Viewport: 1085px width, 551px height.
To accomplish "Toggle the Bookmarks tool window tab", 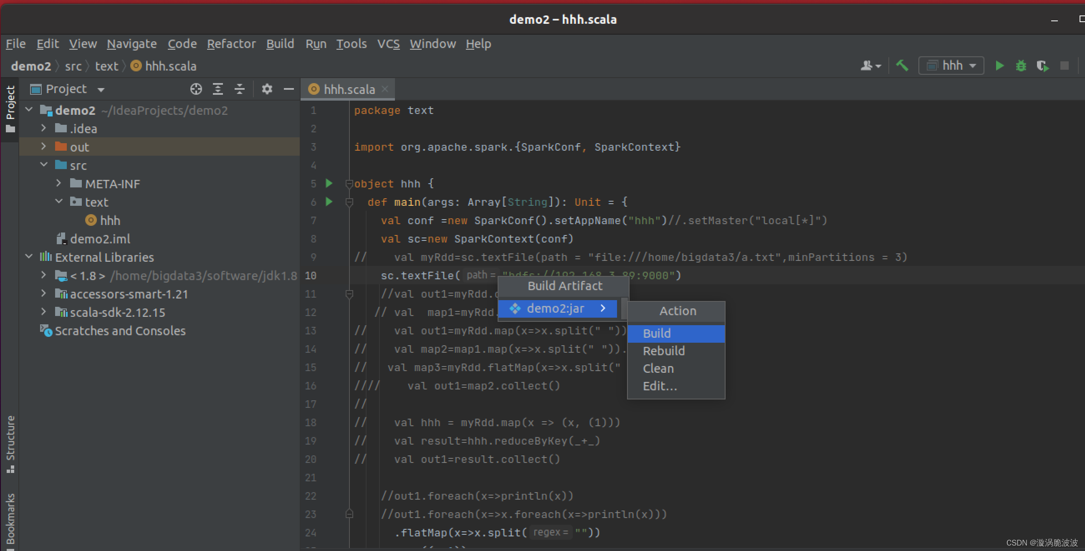I will coord(10,520).
